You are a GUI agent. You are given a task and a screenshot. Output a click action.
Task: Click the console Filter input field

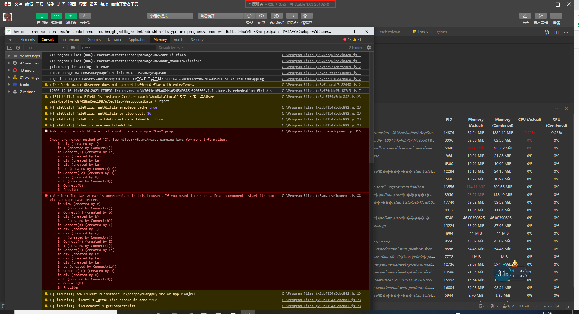pos(118,48)
